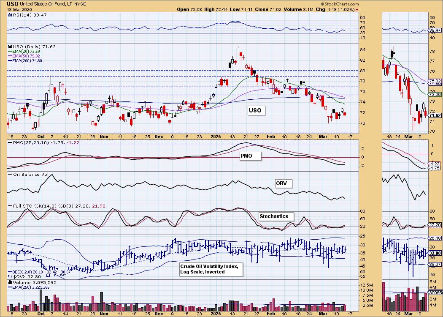Click the red down-arrow next to Chg
This screenshot has height=317, width=443.
tap(357, 10)
